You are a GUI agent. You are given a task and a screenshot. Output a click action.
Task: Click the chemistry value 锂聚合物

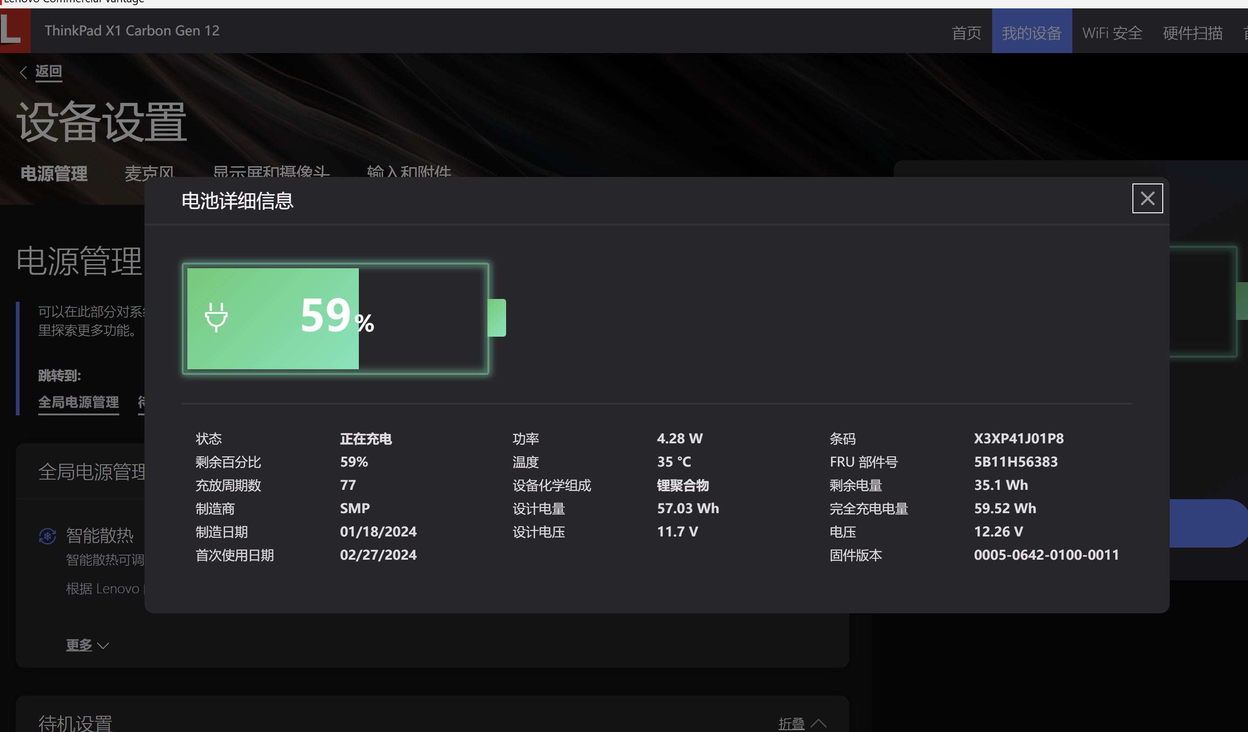[683, 485]
